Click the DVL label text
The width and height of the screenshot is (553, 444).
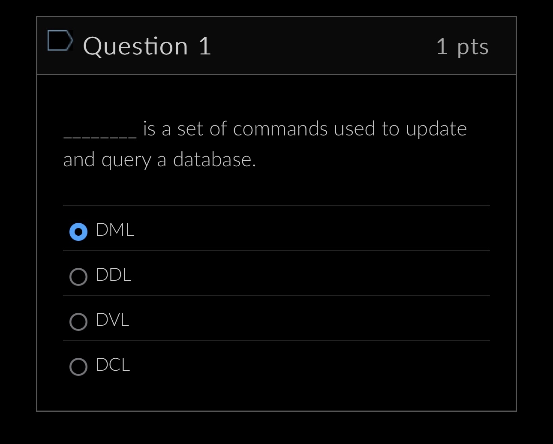(112, 320)
